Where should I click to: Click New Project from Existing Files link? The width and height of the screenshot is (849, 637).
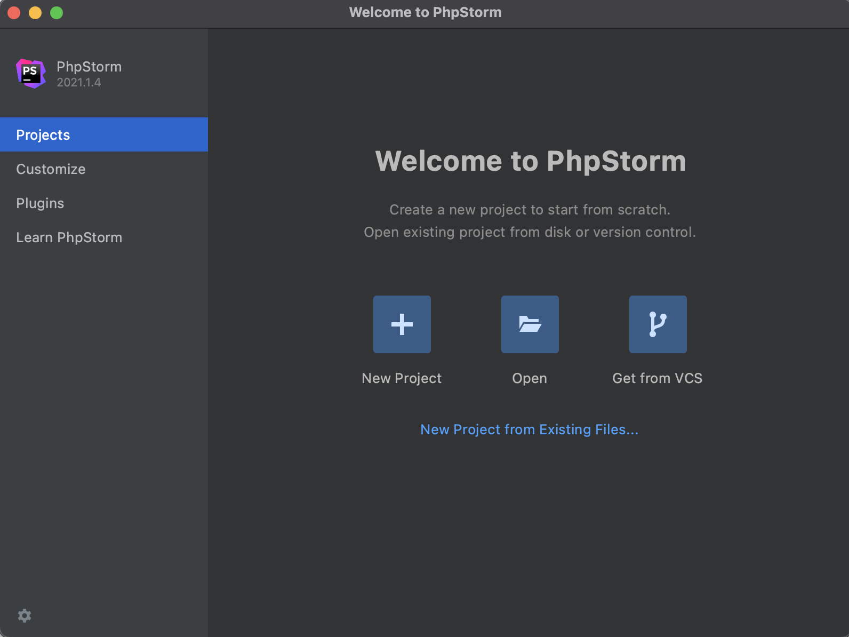(529, 429)
